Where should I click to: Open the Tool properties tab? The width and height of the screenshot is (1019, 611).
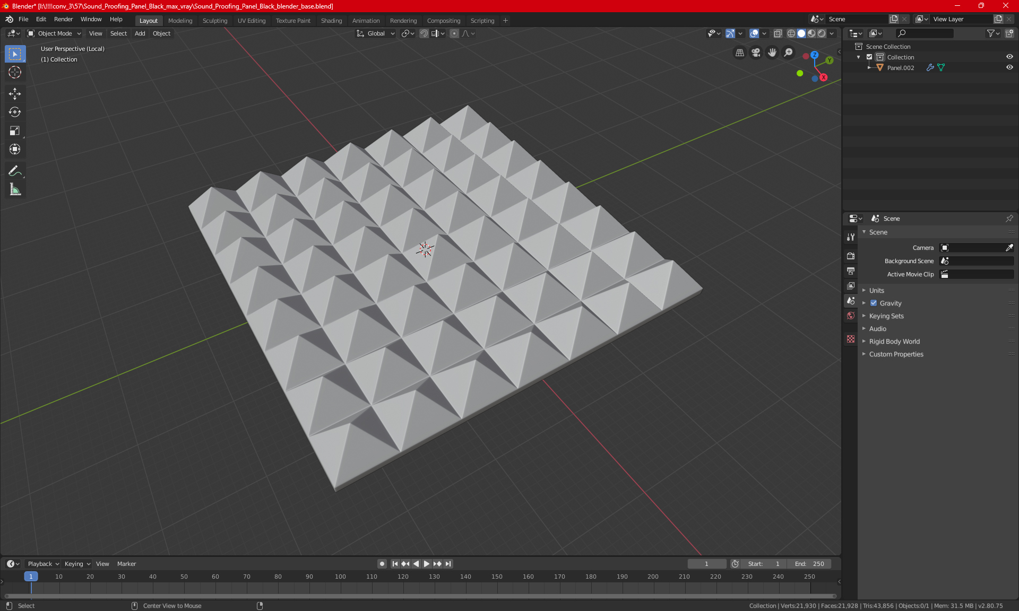point(851,237)
